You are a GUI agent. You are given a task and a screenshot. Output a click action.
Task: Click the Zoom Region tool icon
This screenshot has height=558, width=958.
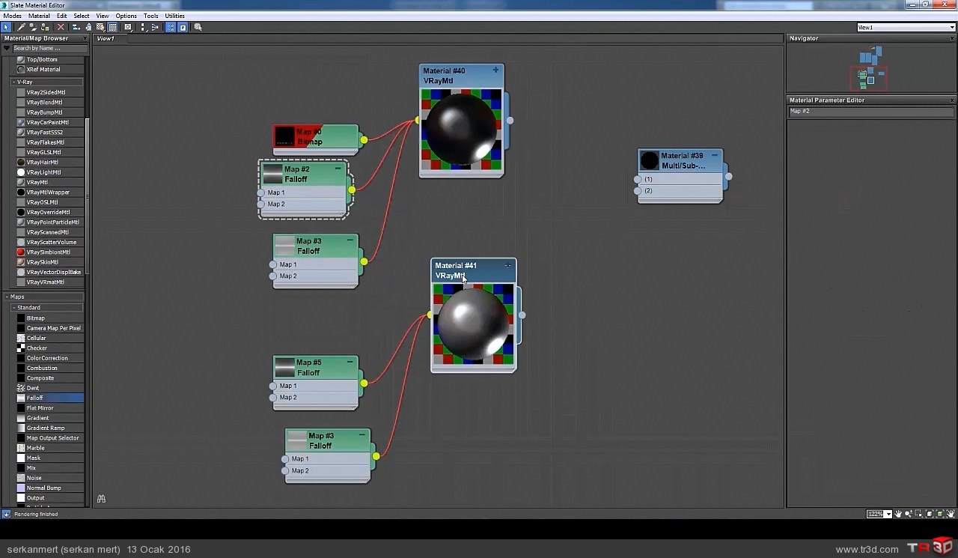pos(918,514)
